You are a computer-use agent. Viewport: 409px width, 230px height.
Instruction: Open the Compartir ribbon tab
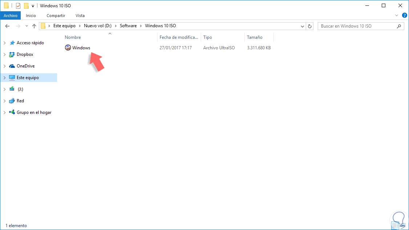[56, 16]
